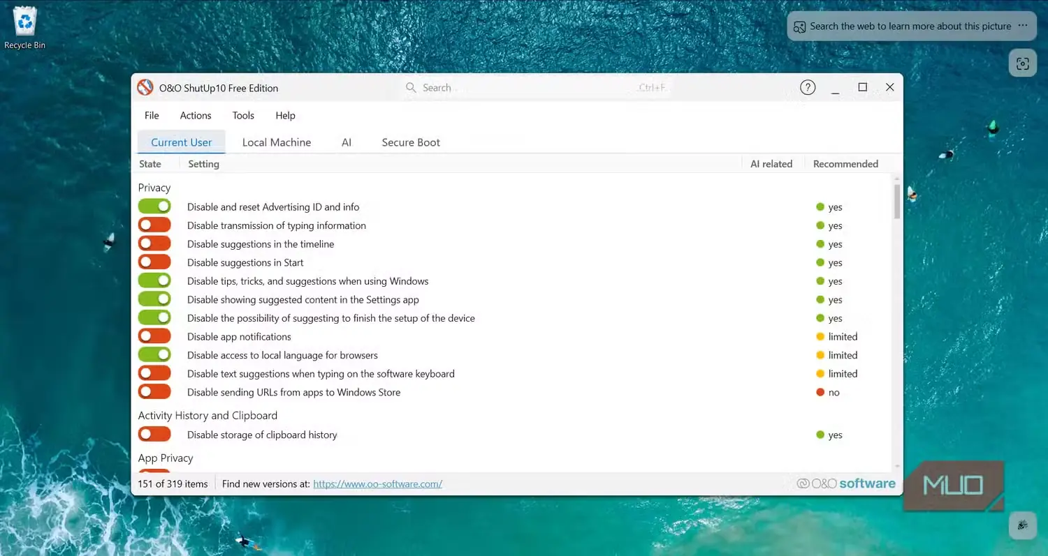Open the three-dot options on the picture banner
Screen dimensions: 1048x556
pyautogui.click(x=1023, y=26)
